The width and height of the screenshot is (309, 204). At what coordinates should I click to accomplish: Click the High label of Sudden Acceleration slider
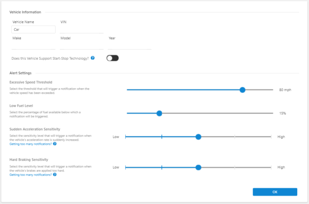(x=281, y=137)
